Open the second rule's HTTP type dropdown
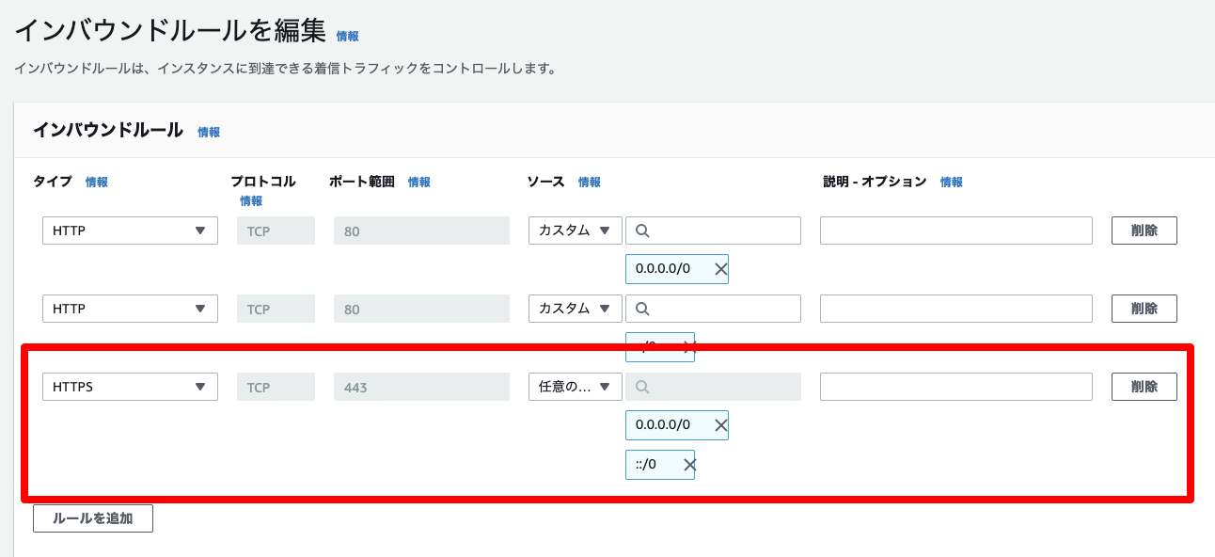This screenshot has width=1215, height=557. [130, 308]
